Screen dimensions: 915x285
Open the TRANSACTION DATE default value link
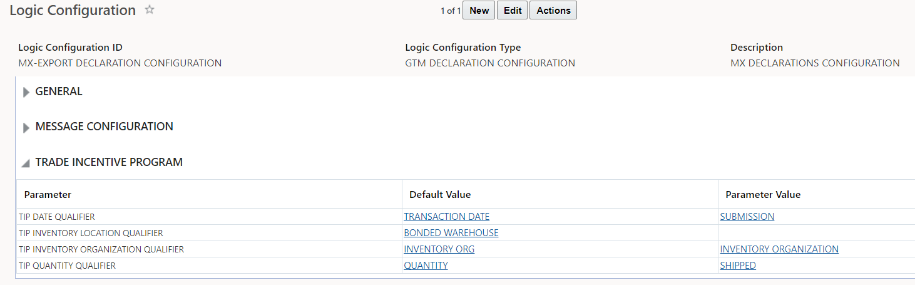point(446,217)
